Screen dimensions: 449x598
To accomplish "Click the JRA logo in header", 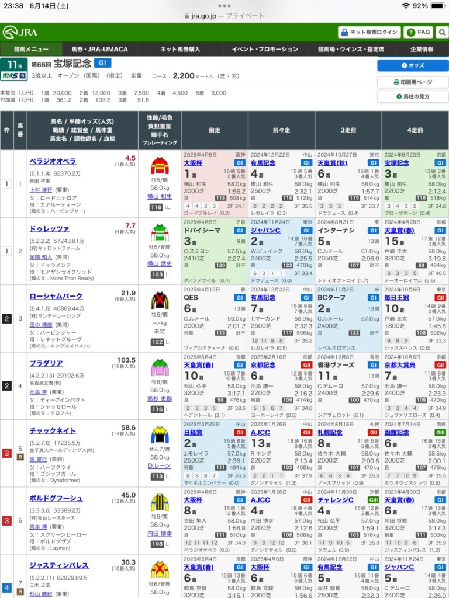I will tap(20, 32).
